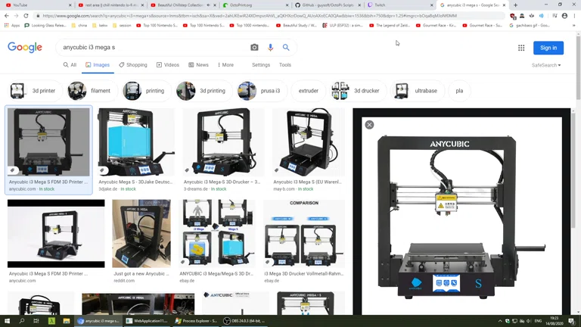
Task: Click the voice search microphone icon
Action: (x=270, y=48)
